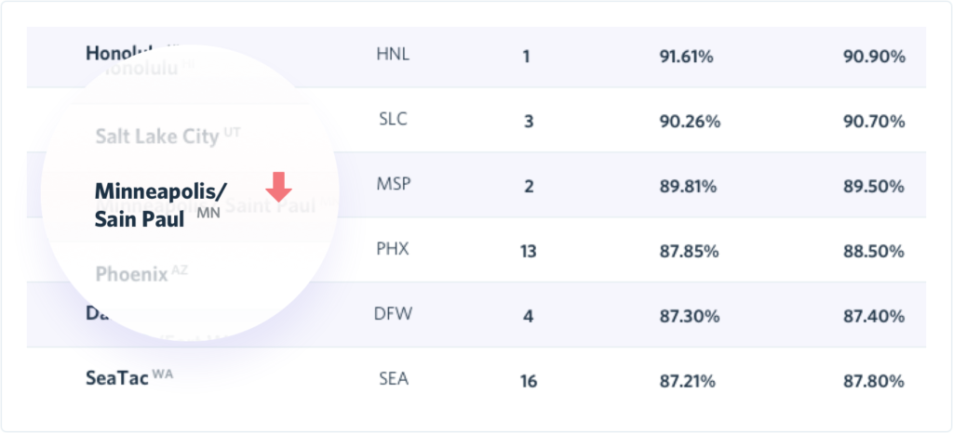Click rank 16 in SeaTac row
Viewport: 953px width, 433px height.
pyautogui.click(x=529, y=382)
